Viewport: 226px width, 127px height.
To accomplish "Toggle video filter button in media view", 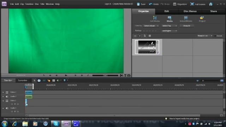I will point(135,36).
